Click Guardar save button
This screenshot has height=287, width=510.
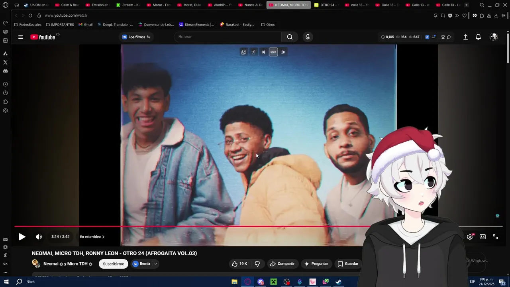click(x=348, y=264)
